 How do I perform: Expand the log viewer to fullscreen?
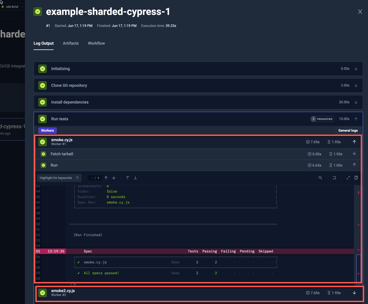click(348, 178)
